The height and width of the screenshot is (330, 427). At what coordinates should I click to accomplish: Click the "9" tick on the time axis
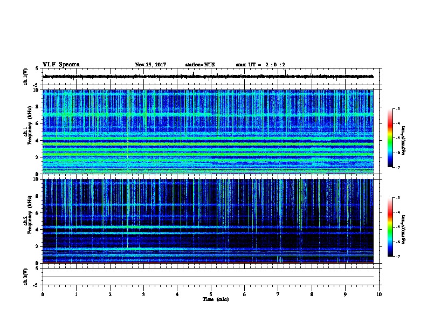point(345,294)
